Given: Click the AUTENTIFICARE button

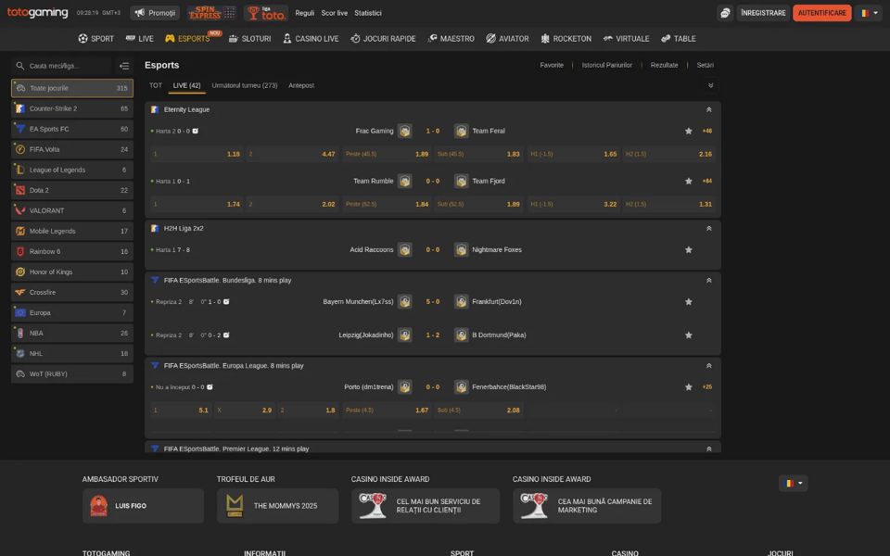Looking at the screenshot, I should click(822, 13).
